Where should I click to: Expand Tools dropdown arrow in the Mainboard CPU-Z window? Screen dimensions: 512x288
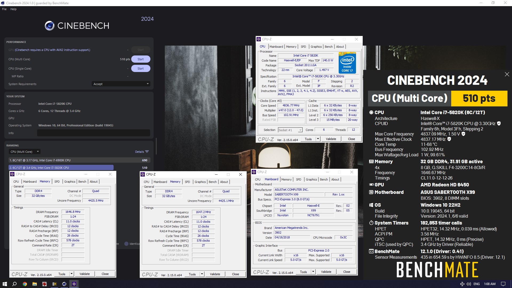click(313, 272)
